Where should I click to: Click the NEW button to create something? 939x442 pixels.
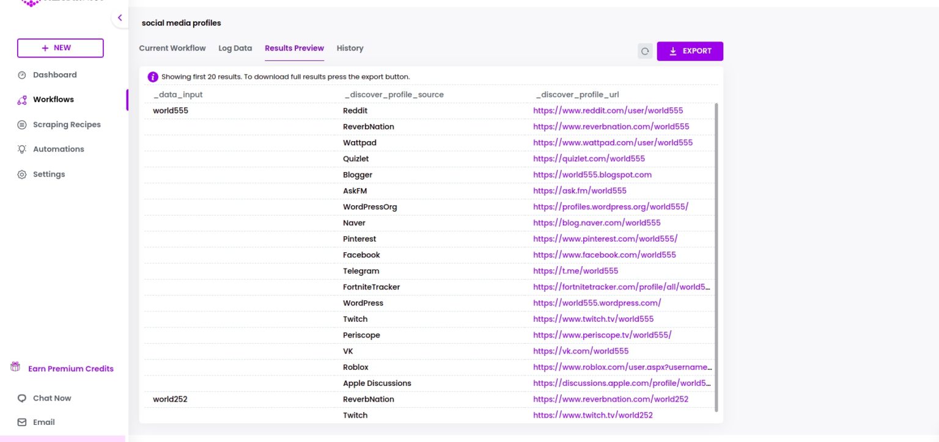[x=60, y=48]
